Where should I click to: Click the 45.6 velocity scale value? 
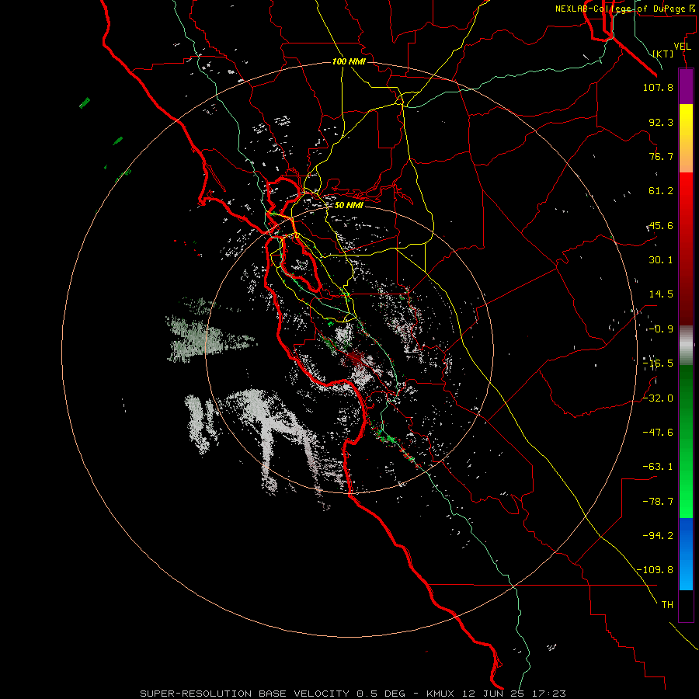661,225
